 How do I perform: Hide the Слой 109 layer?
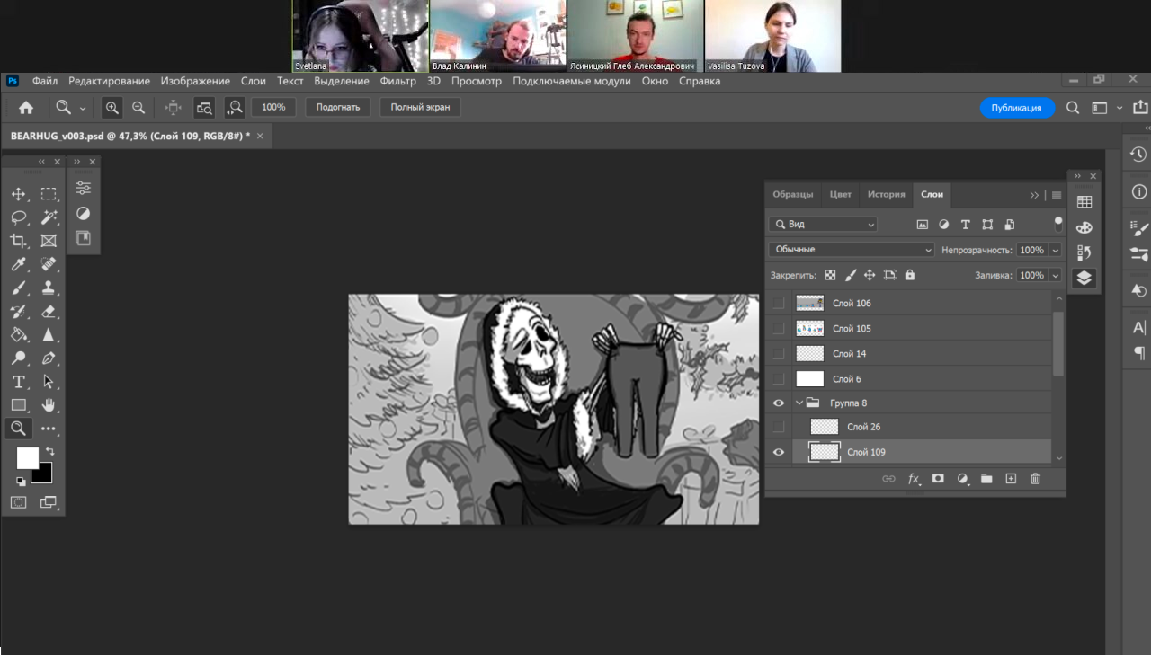pyautogui.click(x=779, y=452)
